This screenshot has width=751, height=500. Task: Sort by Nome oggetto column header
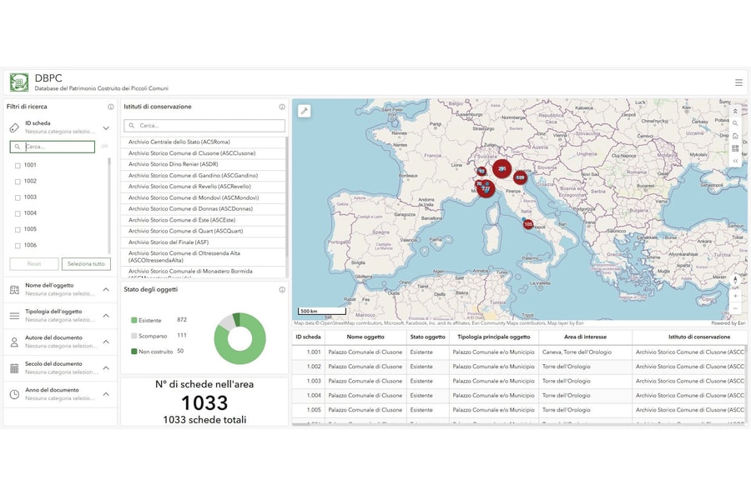pyautogui.click(x=365, y=337)
